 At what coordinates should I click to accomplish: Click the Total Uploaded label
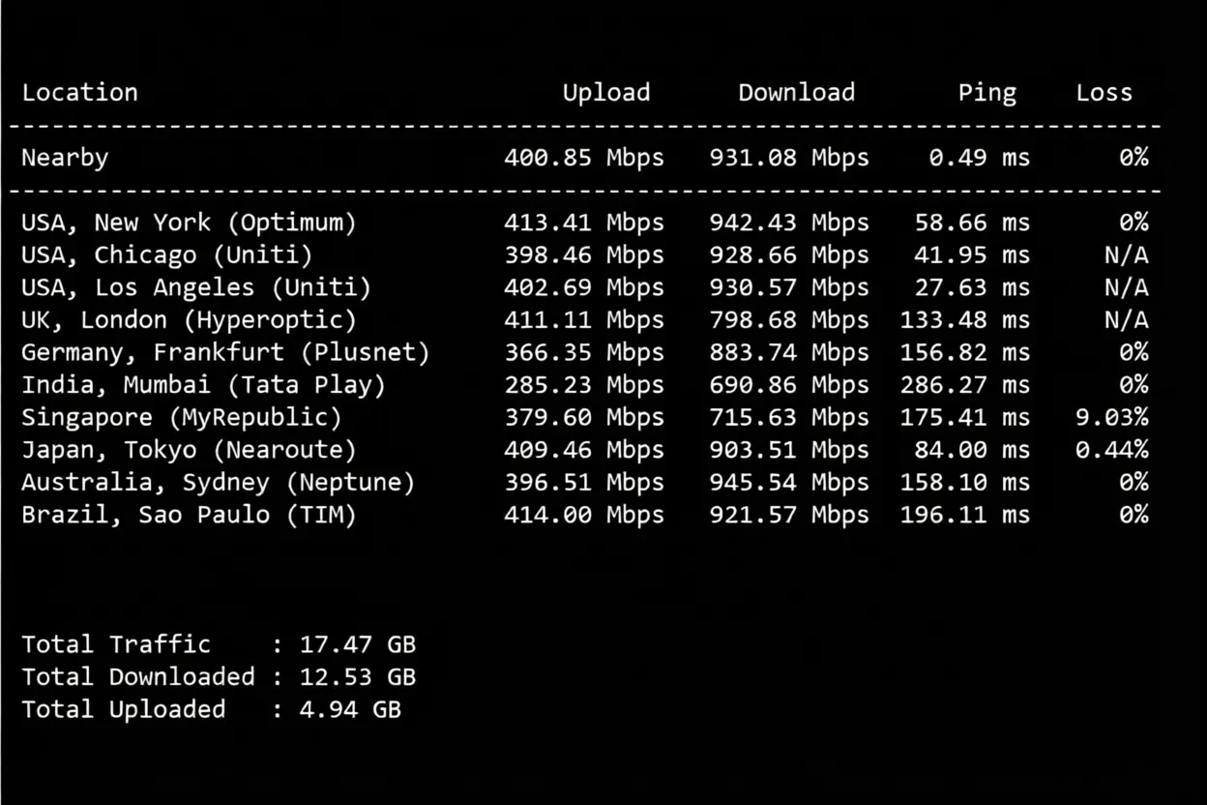pyautogui.click(x=124, y=709)
